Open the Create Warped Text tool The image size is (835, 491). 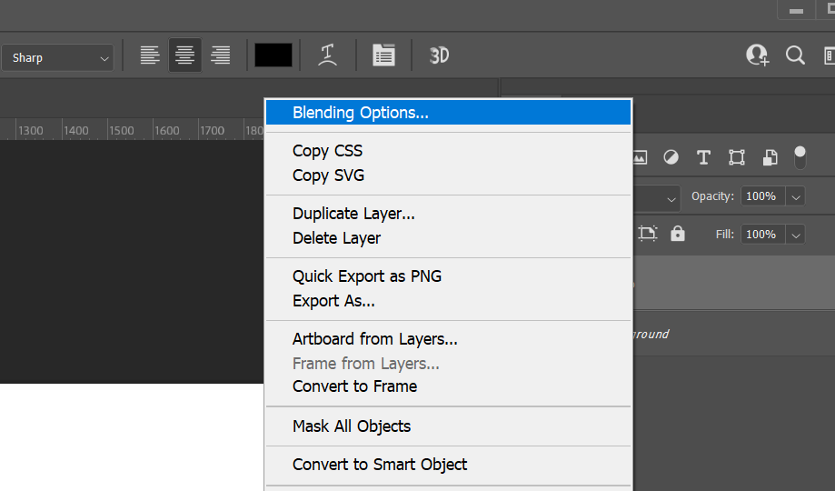tap(328, 55)
